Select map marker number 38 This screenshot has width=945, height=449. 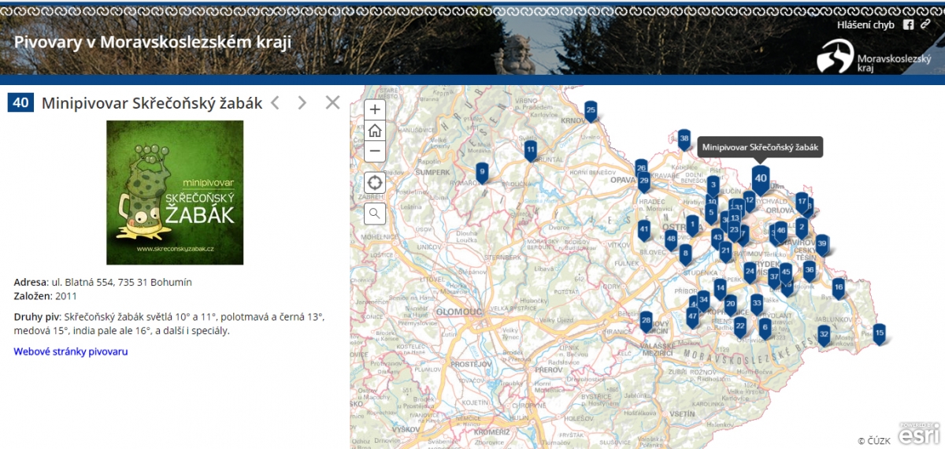tap(684, 139)
